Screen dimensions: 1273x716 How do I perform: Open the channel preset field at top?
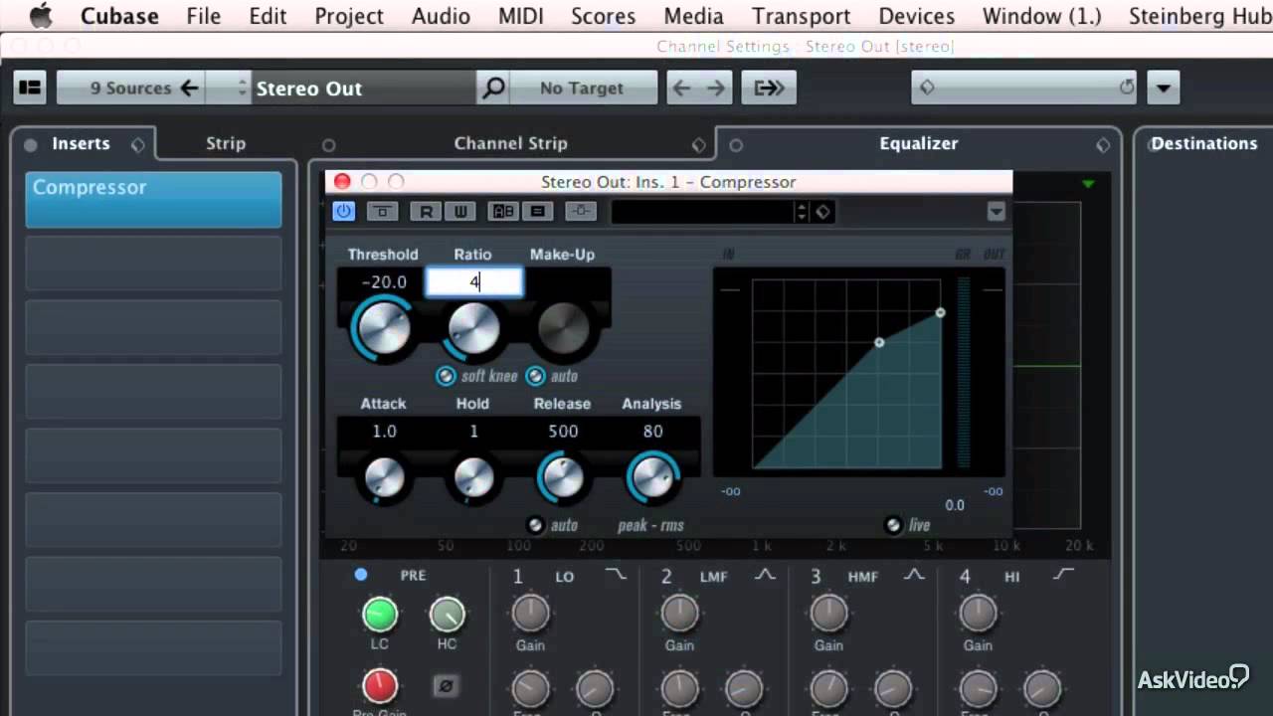click(x=1024, y=88)
